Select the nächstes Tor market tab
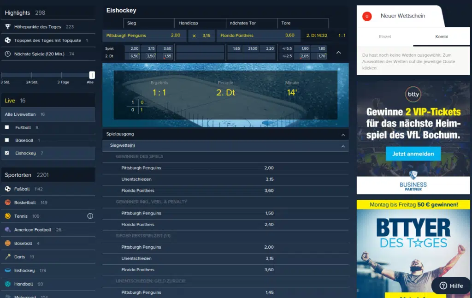Viewport: 472px width, 298px height. [252, 23]
